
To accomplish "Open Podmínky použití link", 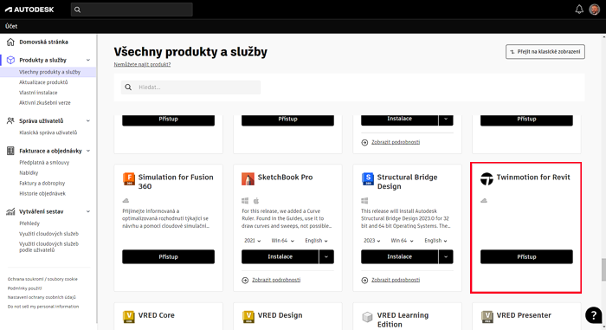I will point(25,288).
